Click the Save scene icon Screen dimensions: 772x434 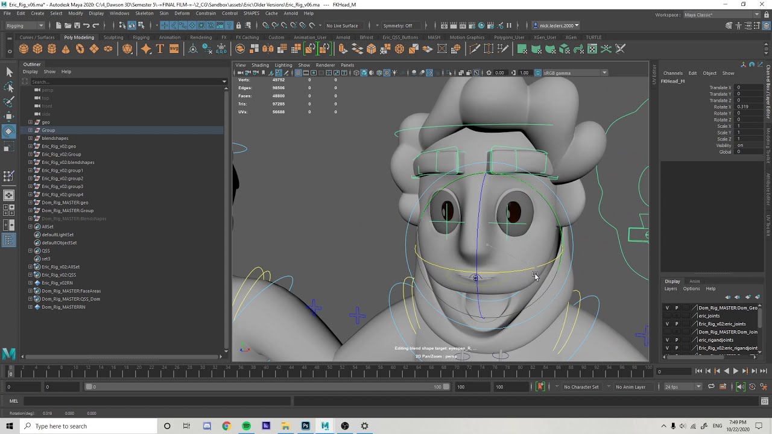[77, 25]
